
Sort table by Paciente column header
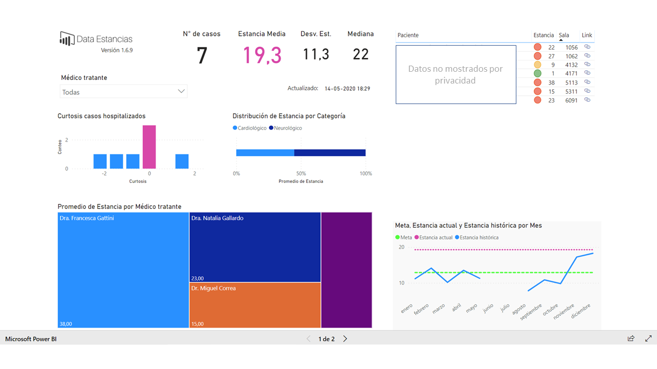[x=408, y=35]
